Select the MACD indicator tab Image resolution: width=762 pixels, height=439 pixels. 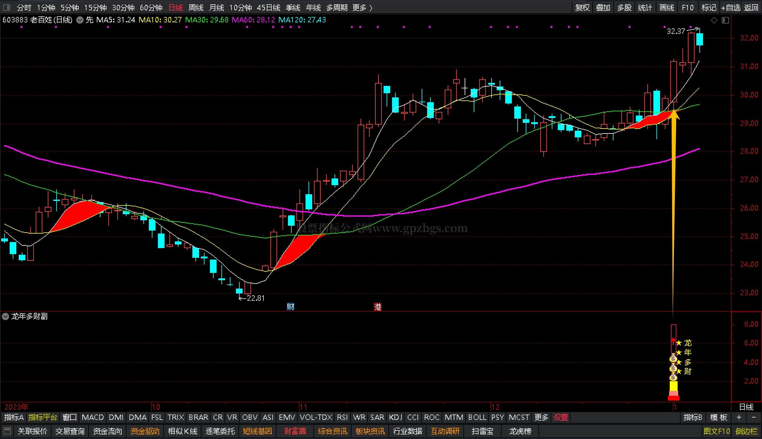(x=93, y=417)
